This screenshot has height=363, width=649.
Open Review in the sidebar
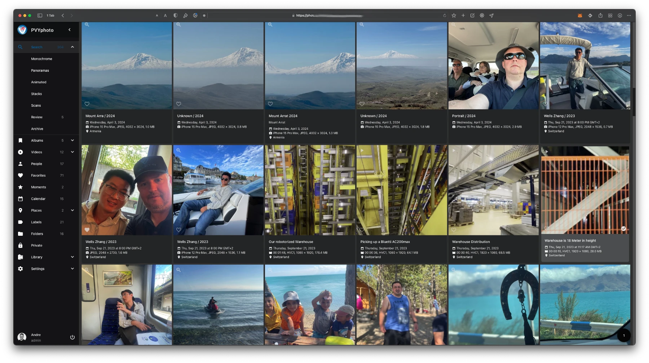tap(37, 117)
